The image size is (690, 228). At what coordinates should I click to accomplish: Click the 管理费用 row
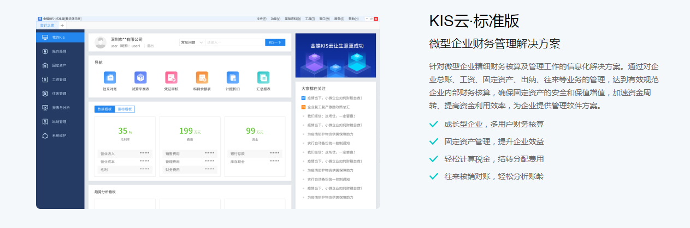[190, 162]
